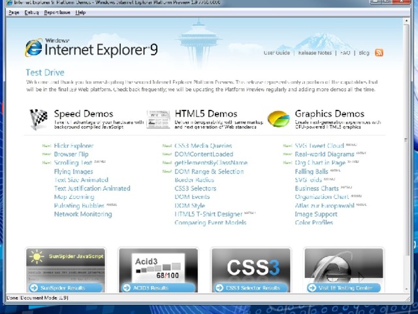Viewport: 418px width, 314px height.
Task: Open the User Guide link
Action: (276, 53)
